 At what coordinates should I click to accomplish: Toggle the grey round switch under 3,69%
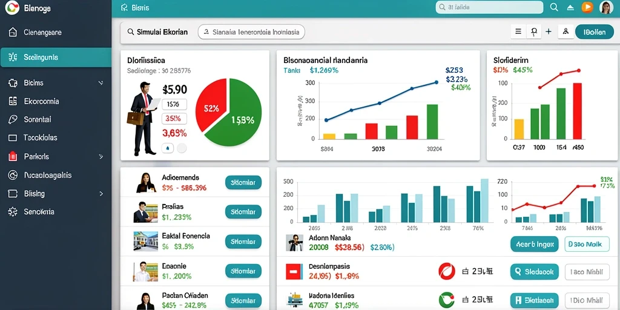coord(182,148)
